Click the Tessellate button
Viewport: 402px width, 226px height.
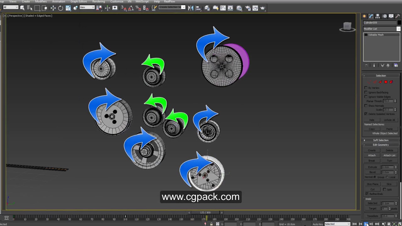tap(372, 216)
